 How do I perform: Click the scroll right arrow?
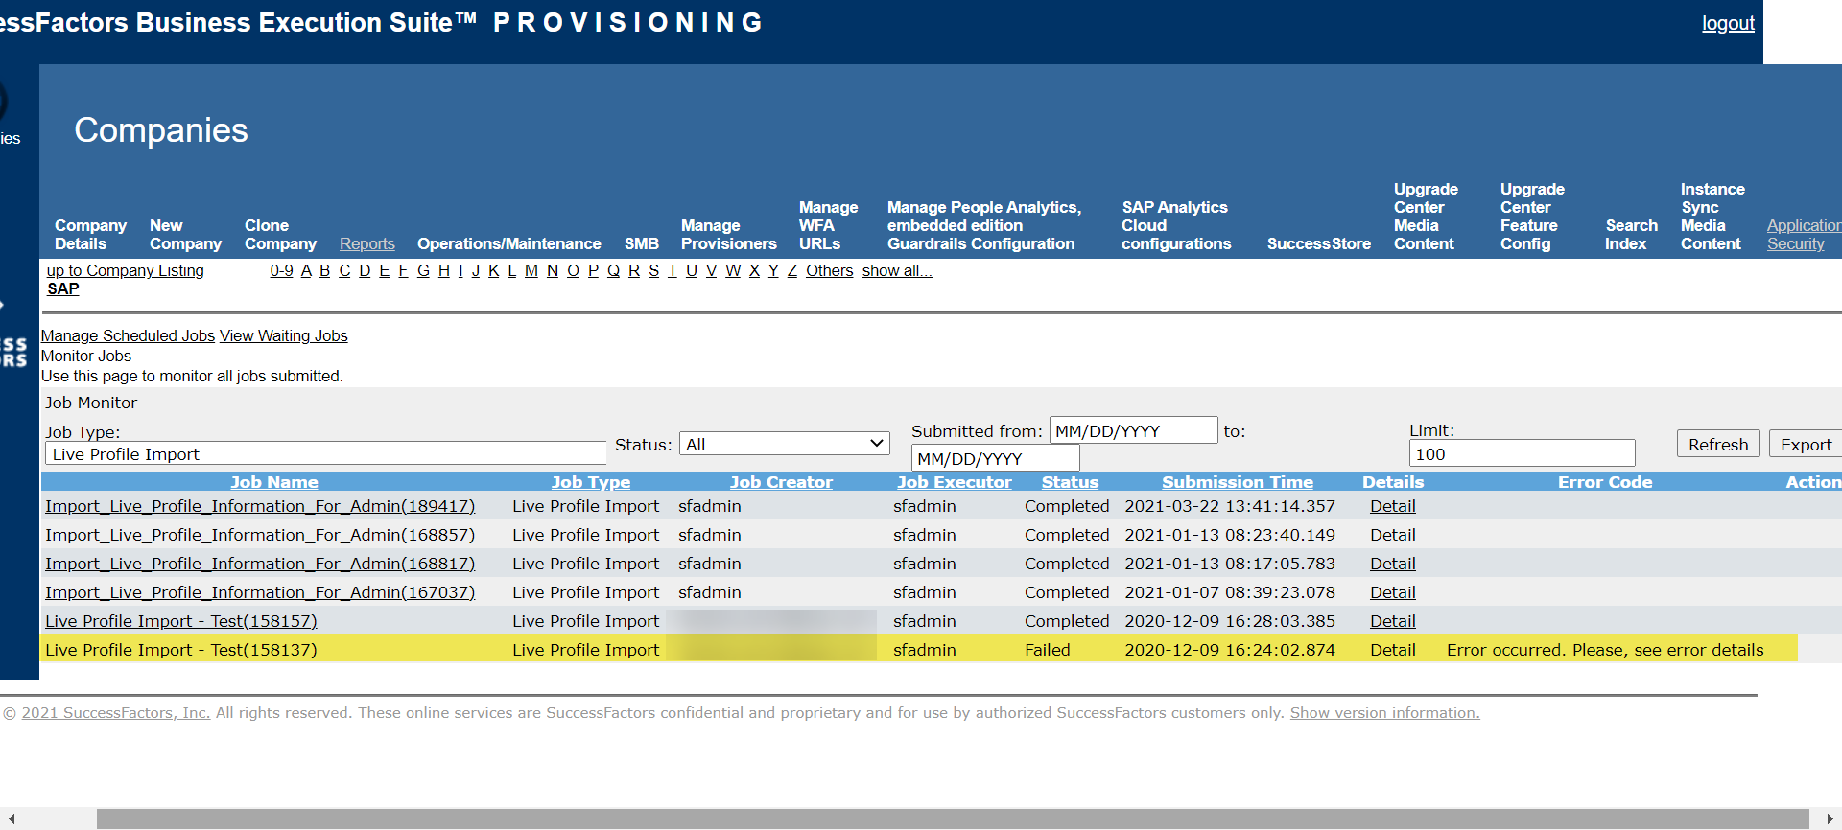pyautogui.click(x=1830, y=818)
